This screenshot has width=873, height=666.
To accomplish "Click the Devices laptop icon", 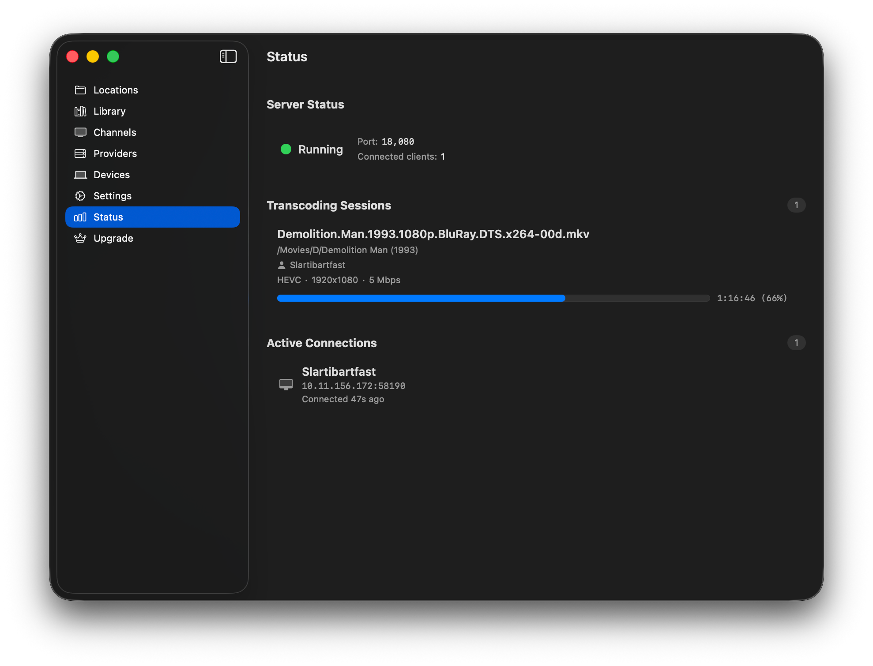I will pyautogui.click(x=80, y=175).
